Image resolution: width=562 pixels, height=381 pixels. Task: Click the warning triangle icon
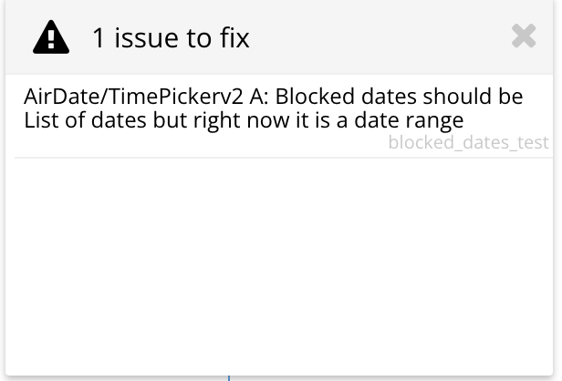(x=51, y=37)
